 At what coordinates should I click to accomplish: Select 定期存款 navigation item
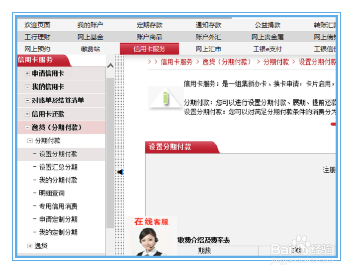coord(150,25)
